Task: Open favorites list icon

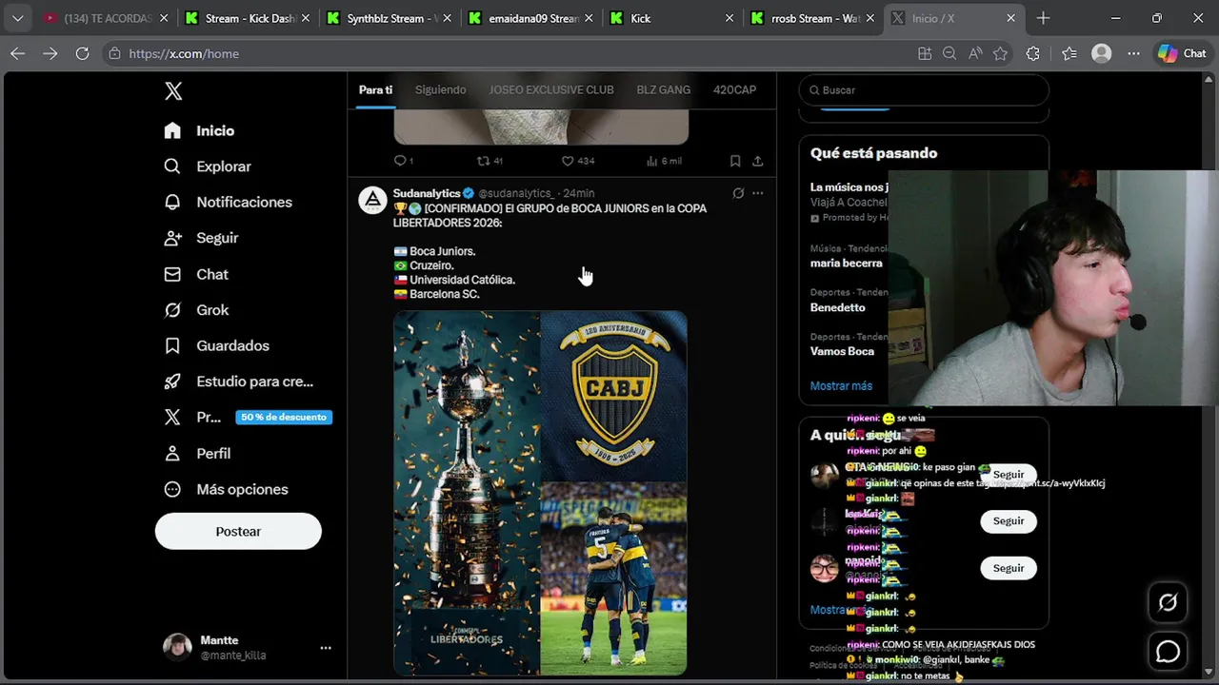Action: tap(1069, 53)
